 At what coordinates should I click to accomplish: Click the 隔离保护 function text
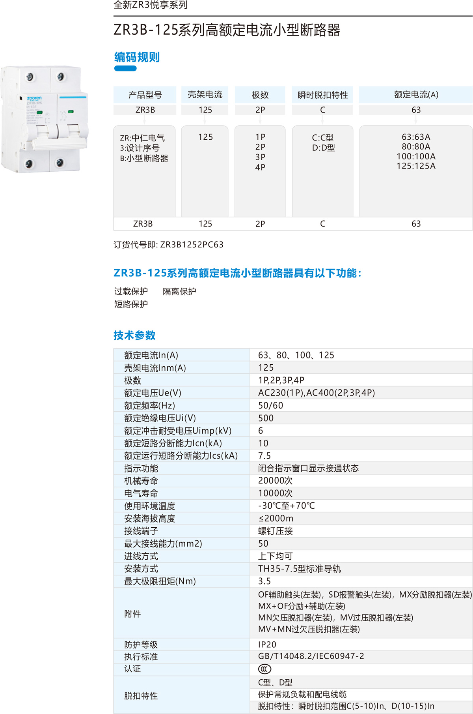click(179, 291)
